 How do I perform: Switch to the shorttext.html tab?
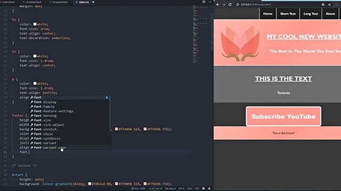[32, 2]
